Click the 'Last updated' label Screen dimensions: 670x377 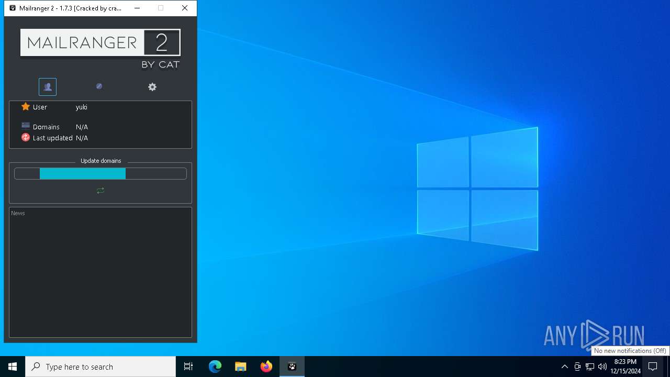52,138
